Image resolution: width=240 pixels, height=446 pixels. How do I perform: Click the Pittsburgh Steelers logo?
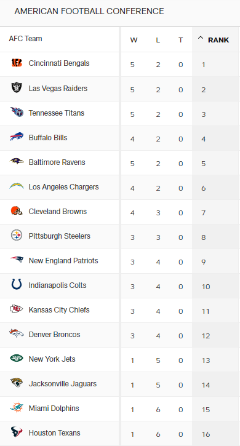point(17,235)
